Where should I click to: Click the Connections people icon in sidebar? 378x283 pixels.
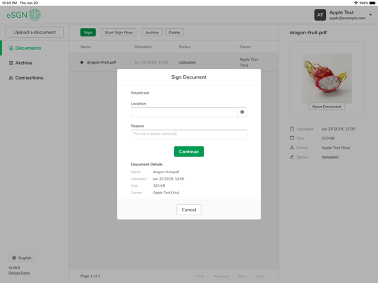11,78
